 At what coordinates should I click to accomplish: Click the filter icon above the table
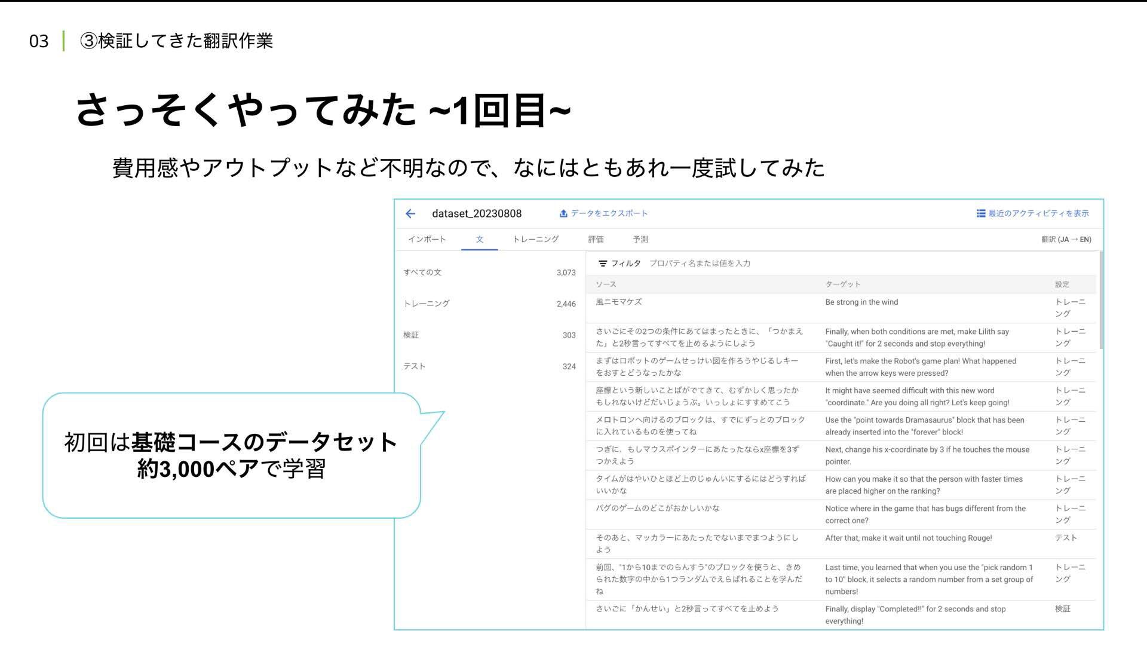tap(603, 264)
